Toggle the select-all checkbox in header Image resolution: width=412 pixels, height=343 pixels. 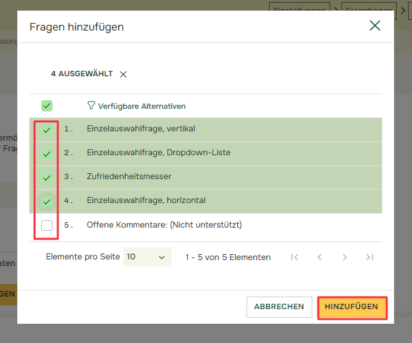click(x=47, y=105)
